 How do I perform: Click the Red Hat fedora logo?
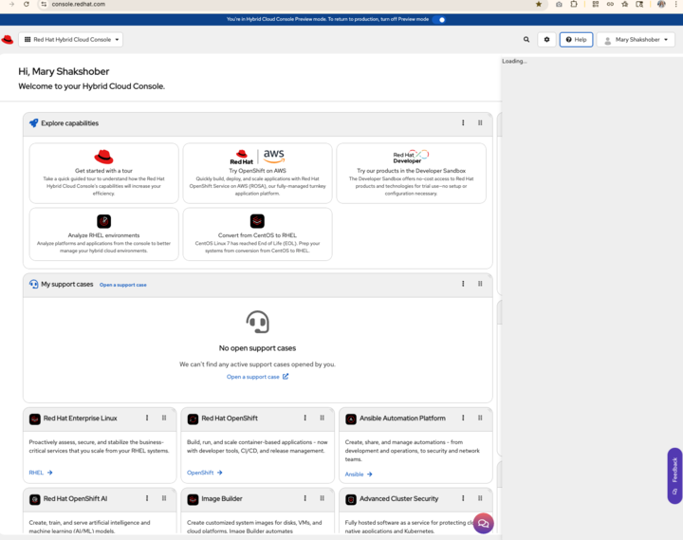(x=8, y=40)
